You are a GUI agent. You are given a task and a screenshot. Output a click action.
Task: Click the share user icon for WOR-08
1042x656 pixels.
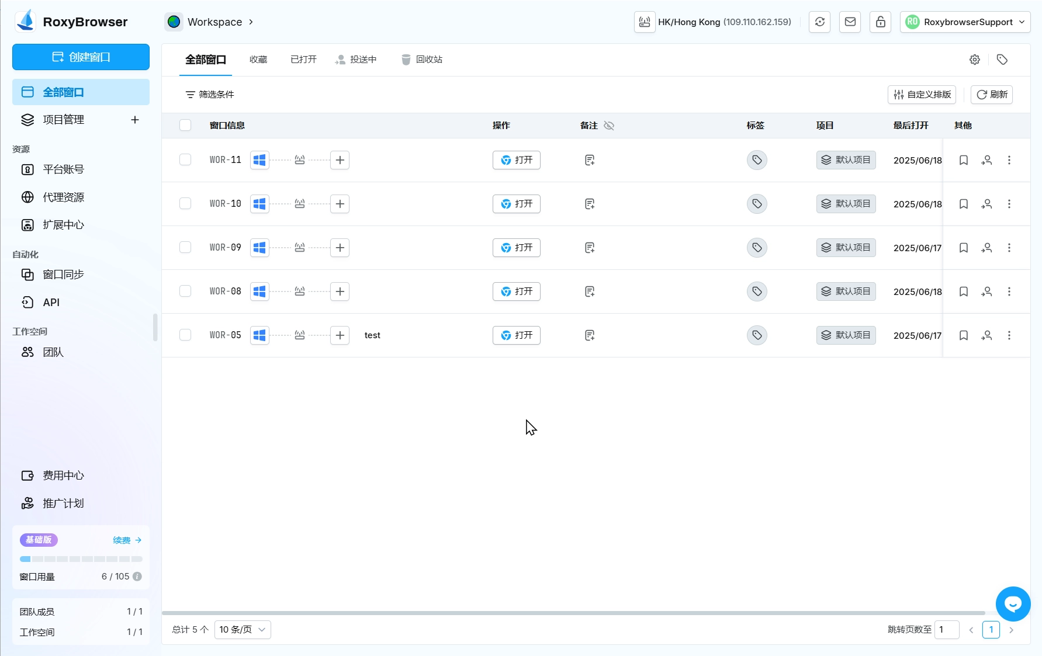(986, 291)
